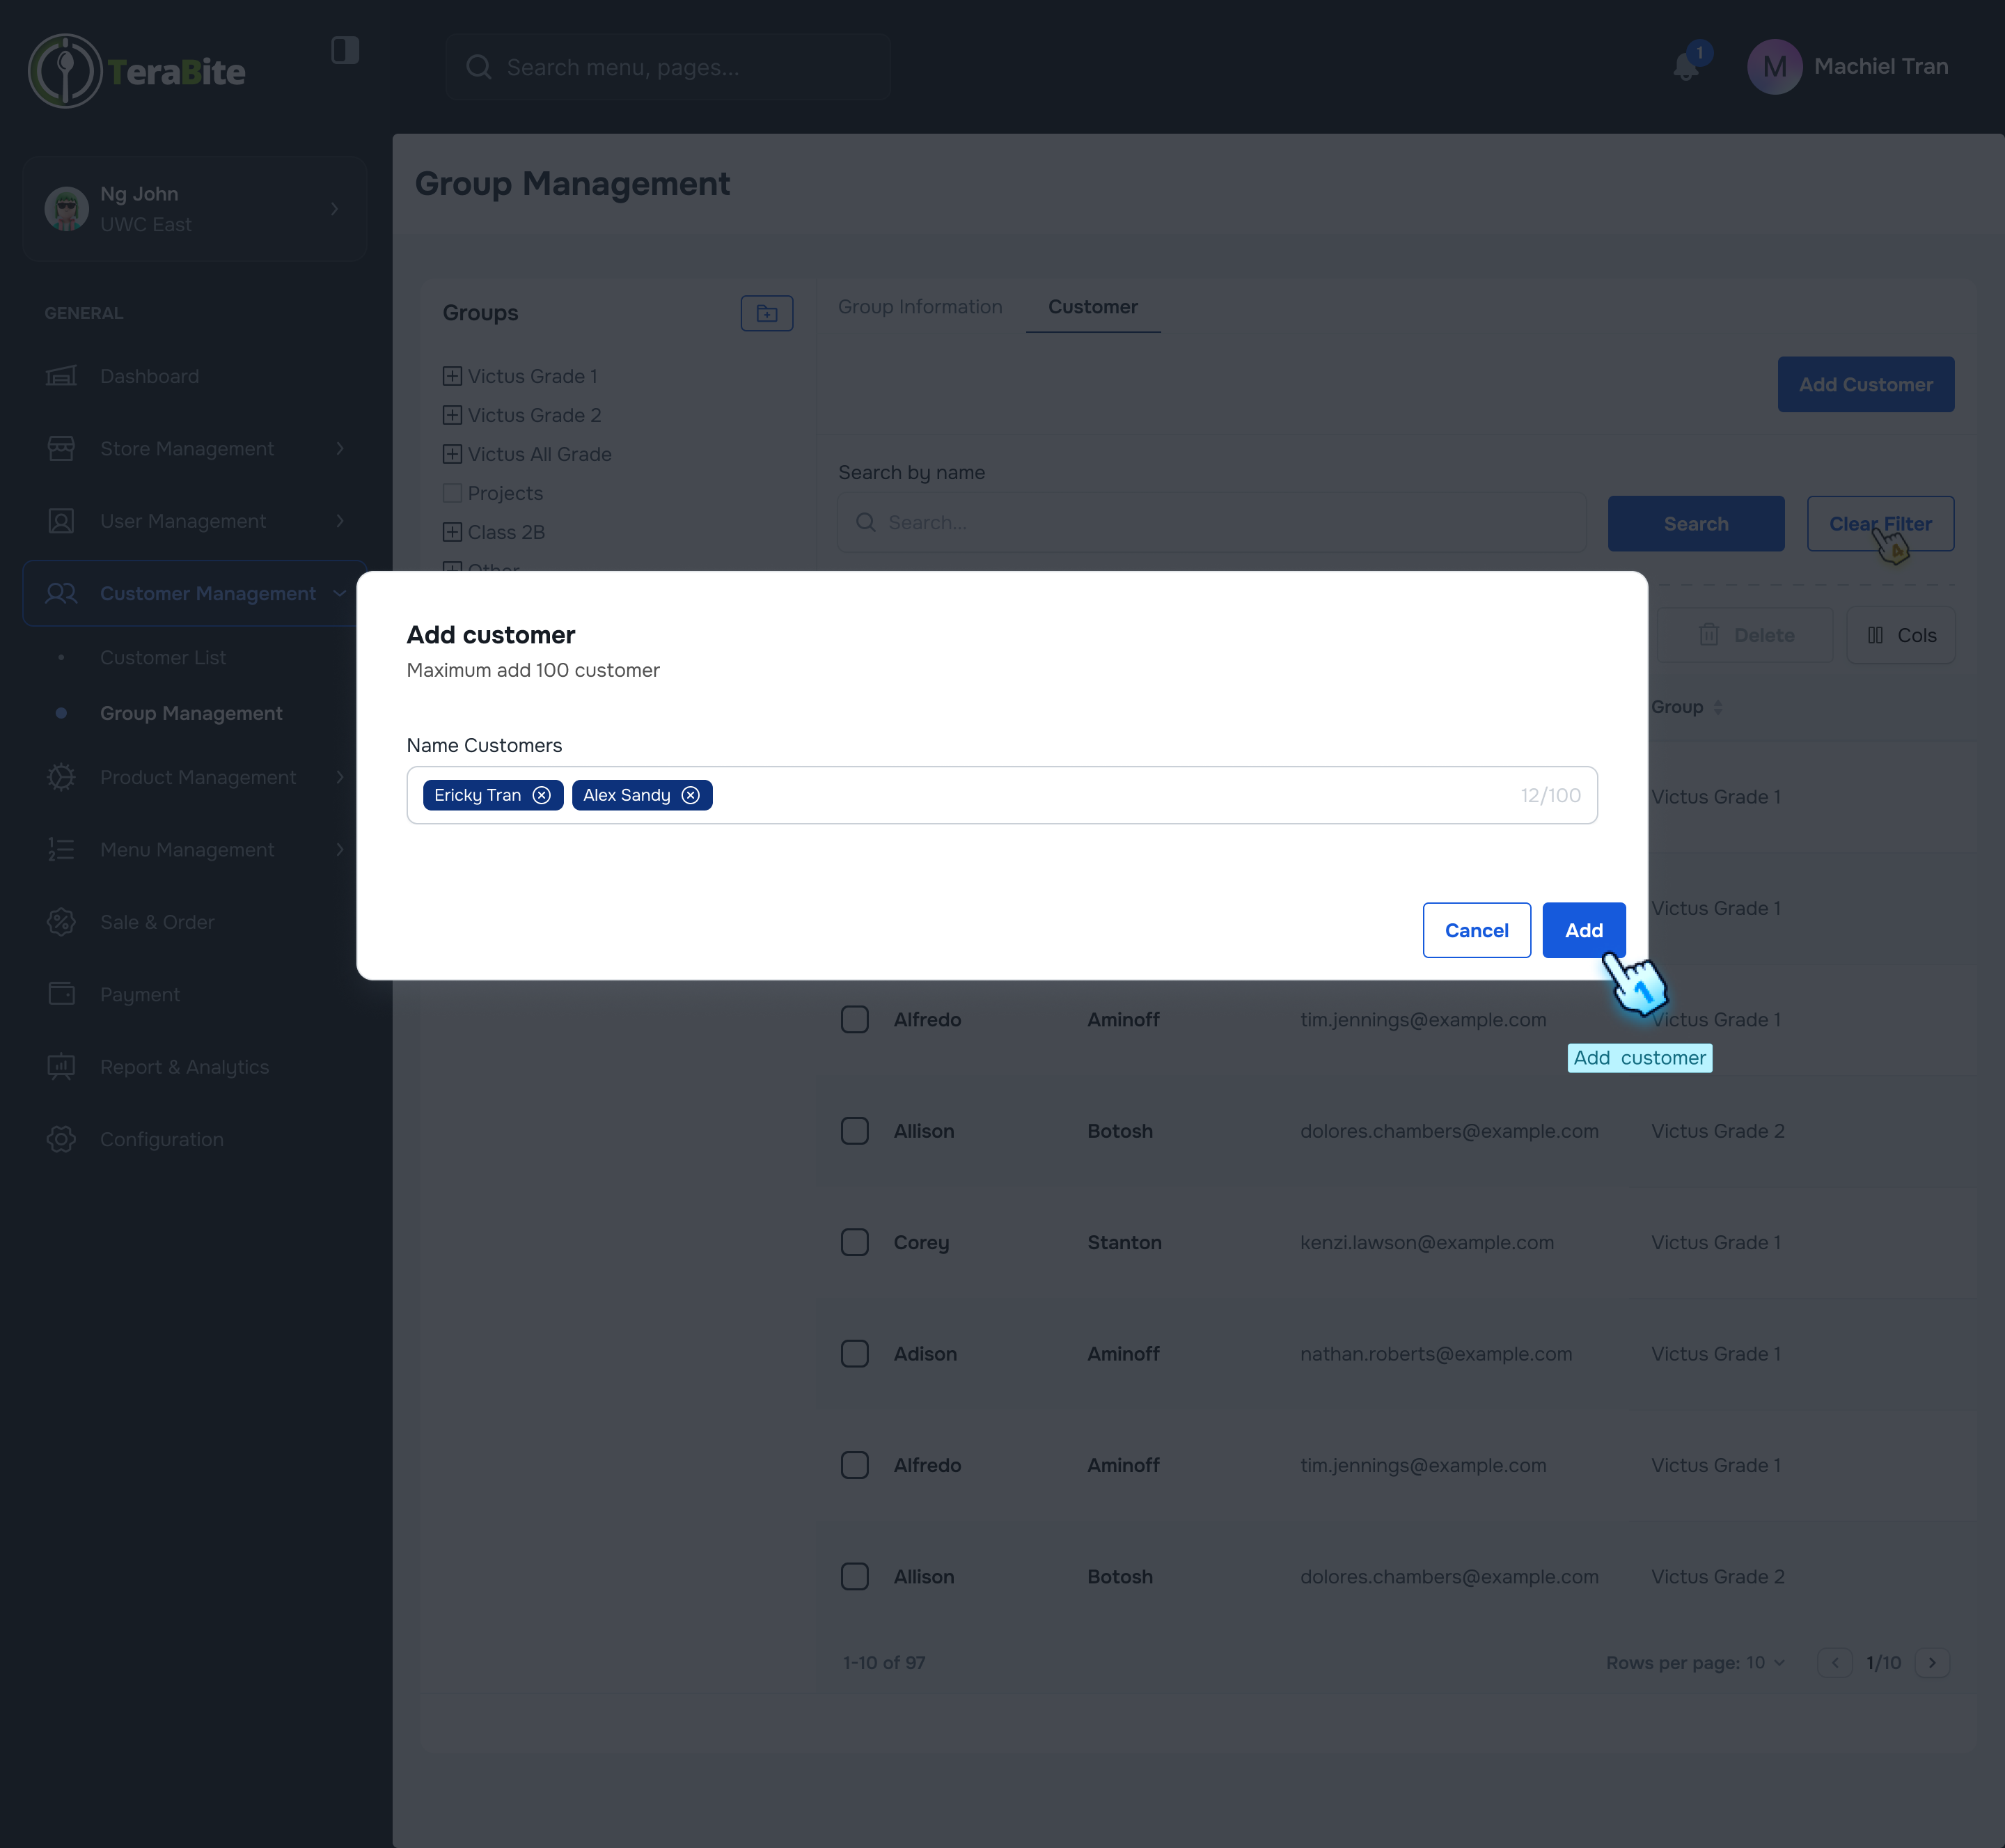2005x1848 pixels.
Task: Select the Customer tab
Action: tap(1092, 307)
